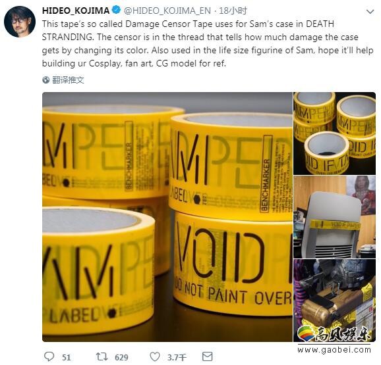Click the reply speech bubble icon
Viewport: 381px width, 365px height.
(49, 356)
